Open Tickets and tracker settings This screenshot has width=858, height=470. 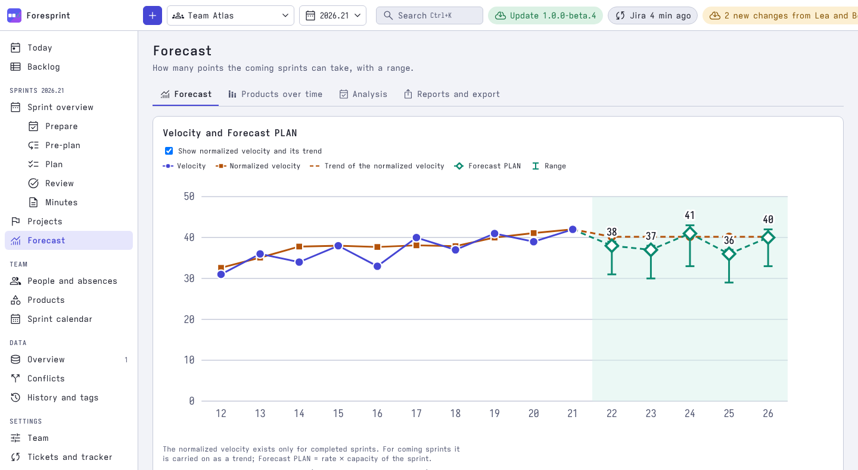(x=69, y=457)
